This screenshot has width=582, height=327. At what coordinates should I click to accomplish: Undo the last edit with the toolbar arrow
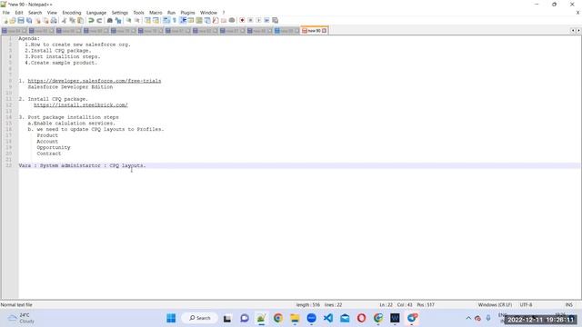pos(91,20)
